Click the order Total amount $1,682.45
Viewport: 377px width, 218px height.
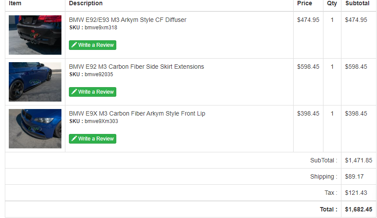point(359,209)
